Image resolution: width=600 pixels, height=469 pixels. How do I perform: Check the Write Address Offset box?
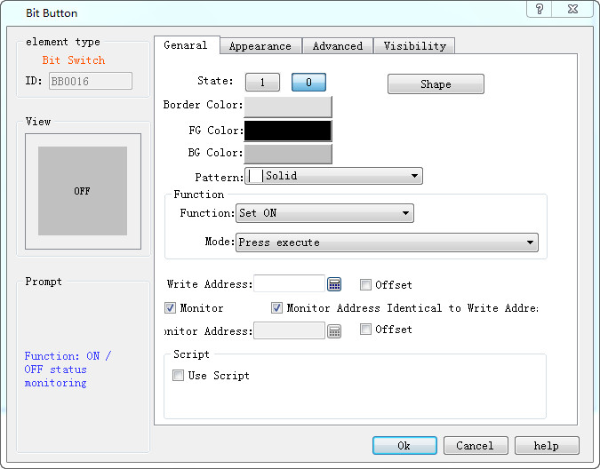coord(365,285)
